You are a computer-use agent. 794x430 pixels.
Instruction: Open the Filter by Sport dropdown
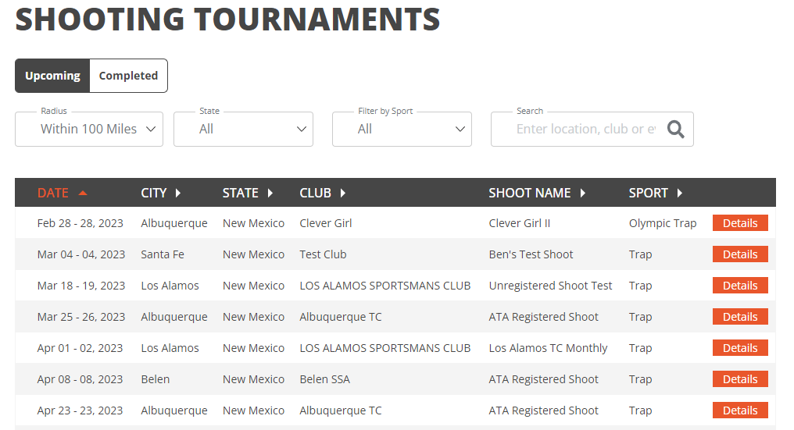point(402,129)
